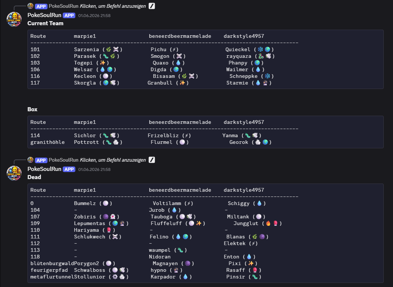Viewport: 393px width, 287px height.
Task: Click 'Georok' in the granithöhle row
Action: pyautogui.click(x=239, y=142)
